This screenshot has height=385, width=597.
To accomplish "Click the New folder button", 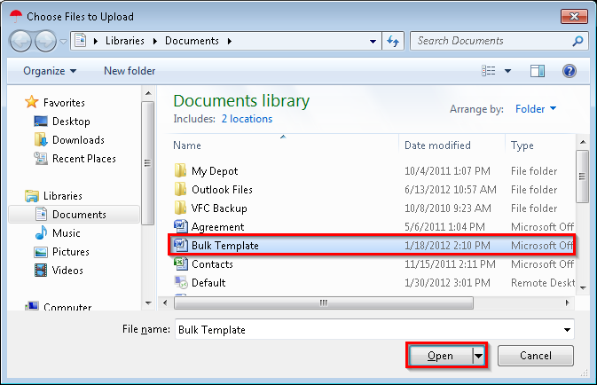I will point(130,71).
